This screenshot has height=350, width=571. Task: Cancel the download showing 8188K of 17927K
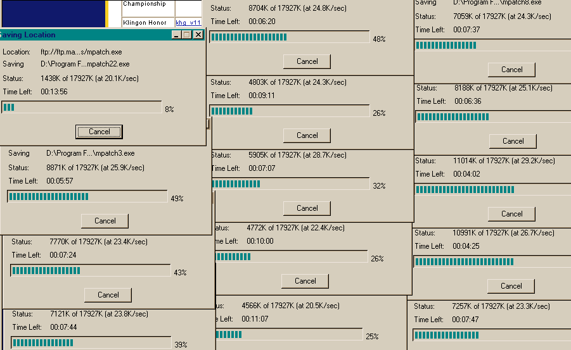pos(513,141)
